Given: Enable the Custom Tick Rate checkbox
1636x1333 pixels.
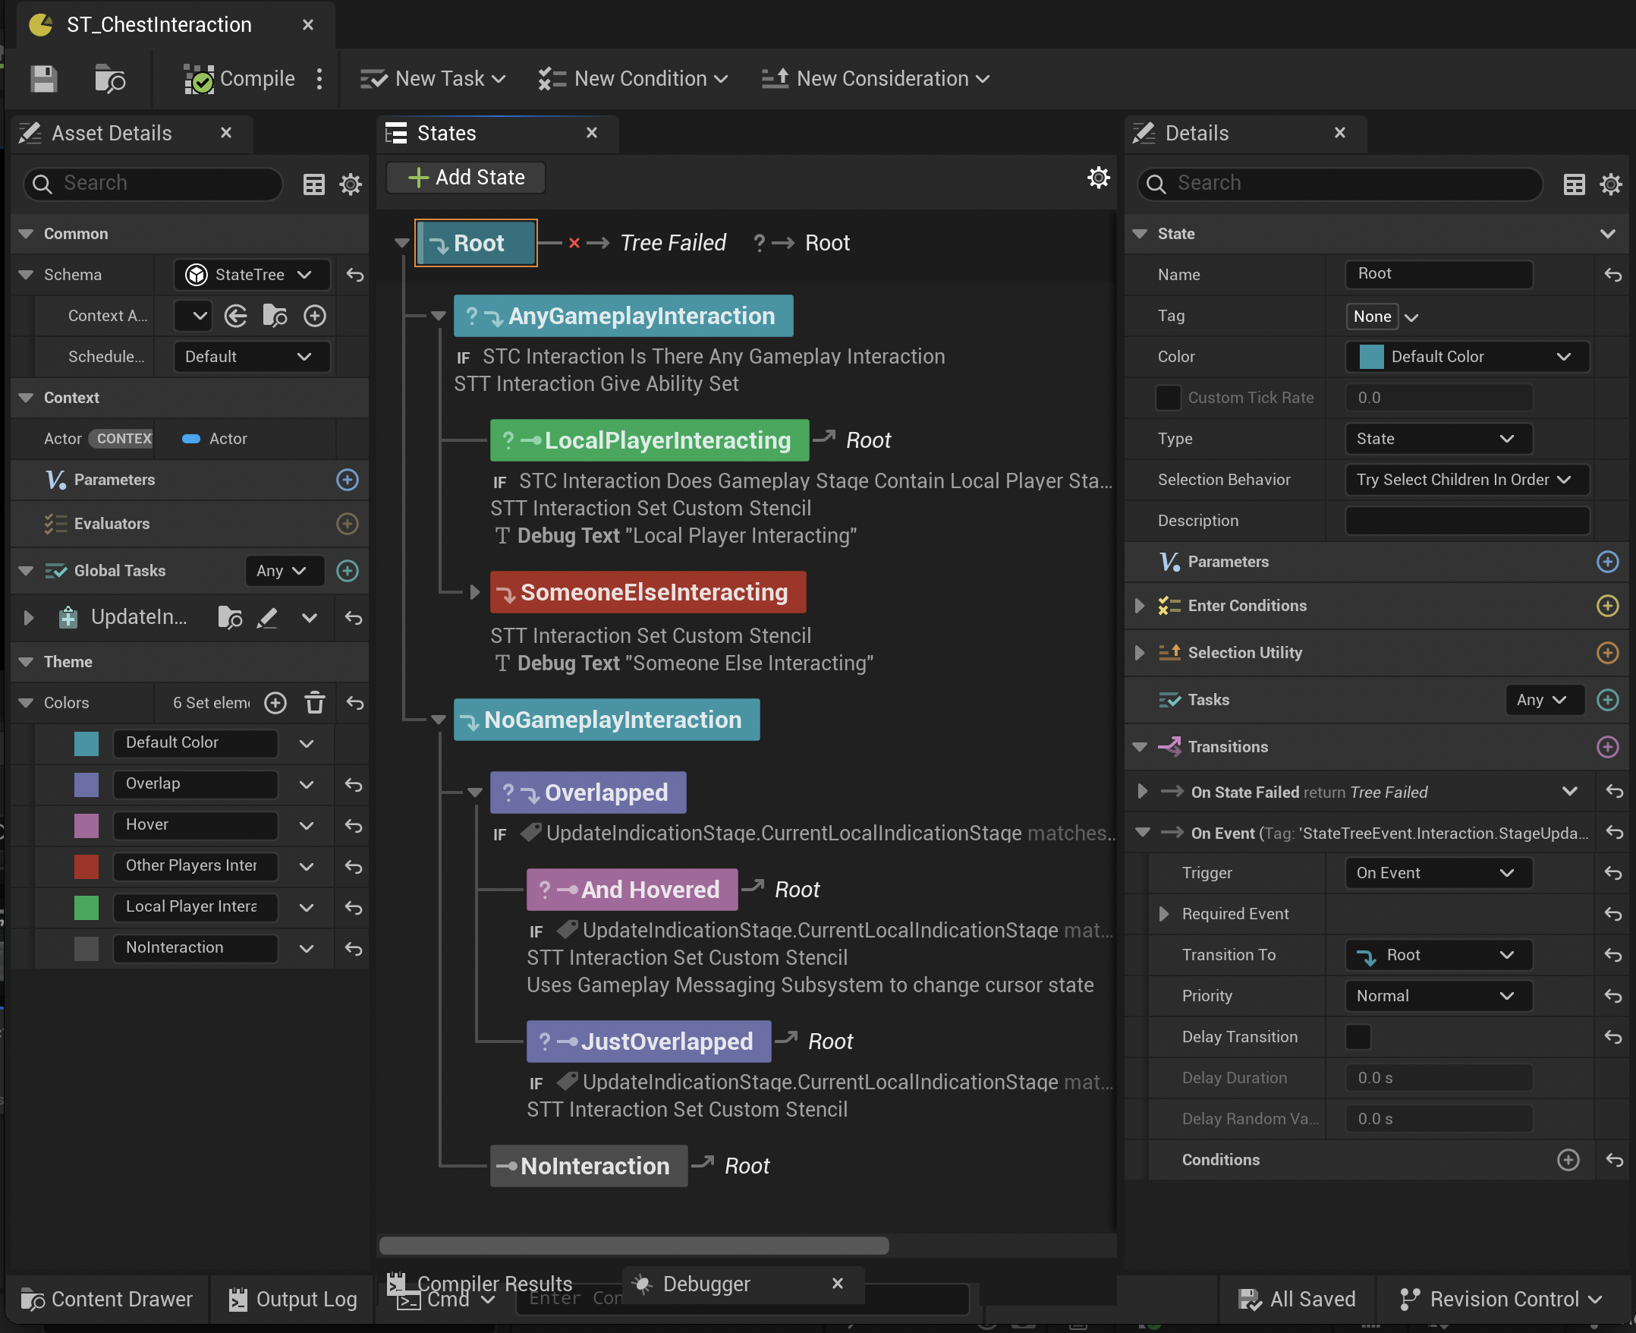Looking at the screenshot, I should click(1168, 398).
